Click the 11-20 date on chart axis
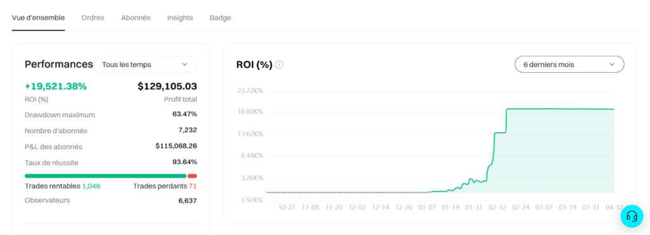 334,208
